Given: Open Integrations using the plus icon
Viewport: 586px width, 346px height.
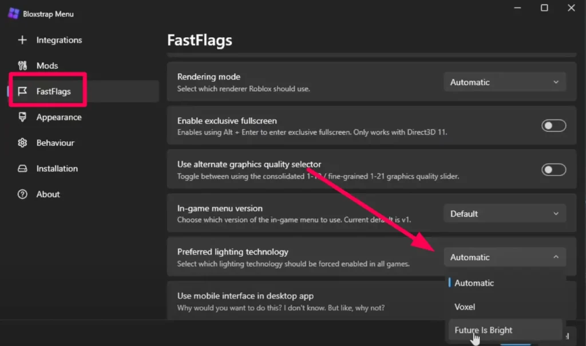Looking at the screenshot, I should [23, 40].
